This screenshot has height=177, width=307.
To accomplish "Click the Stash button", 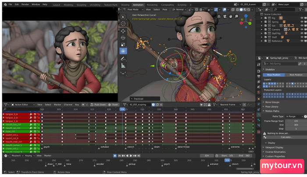I will click(113, 104).
